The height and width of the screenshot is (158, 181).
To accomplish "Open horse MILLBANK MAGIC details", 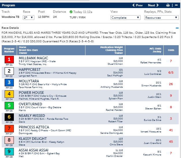I will (x=33, y=58).
